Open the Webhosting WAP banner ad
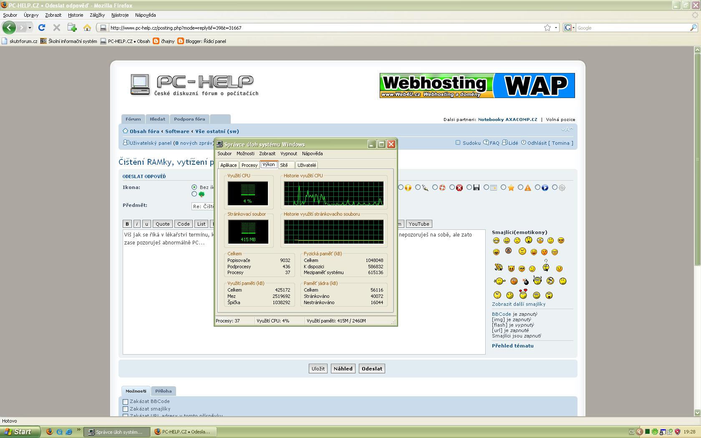The image size is (701, 438). pyautogui.click(x=477, y=86)
